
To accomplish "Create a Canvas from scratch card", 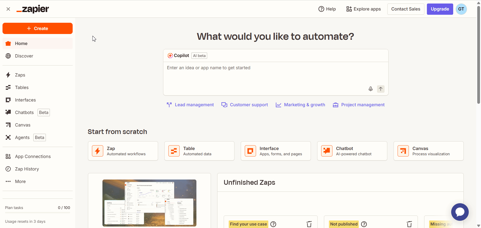I will coord(429,151).
